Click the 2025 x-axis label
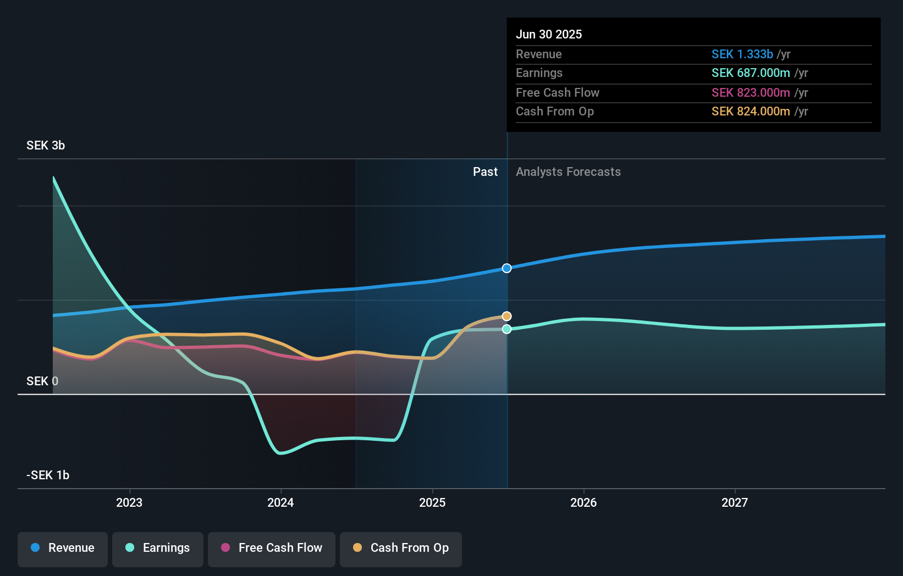 point(432,502)
